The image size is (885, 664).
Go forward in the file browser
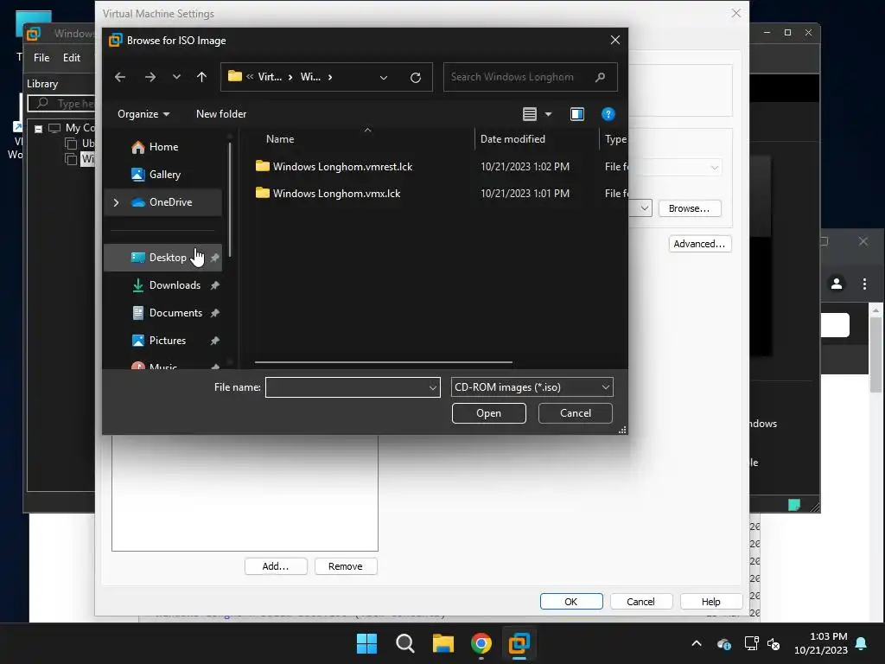150,77
